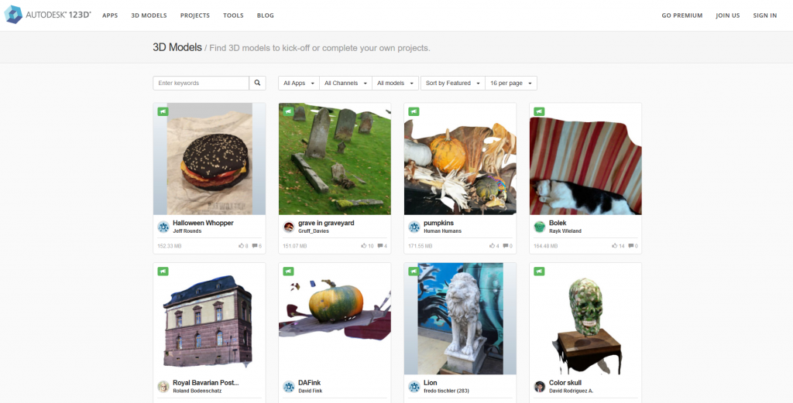The height and width of the screenshot is (403, 793).
Task: Click the like icon on Halloween Whopper
Action: coord(242,246)
